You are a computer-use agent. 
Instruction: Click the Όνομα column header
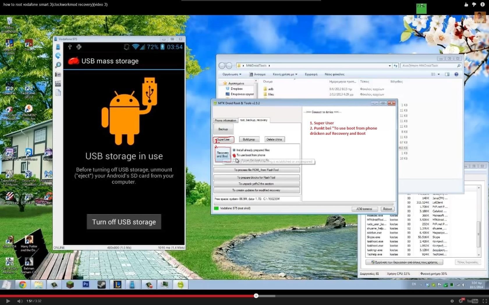tap(268, 82)
